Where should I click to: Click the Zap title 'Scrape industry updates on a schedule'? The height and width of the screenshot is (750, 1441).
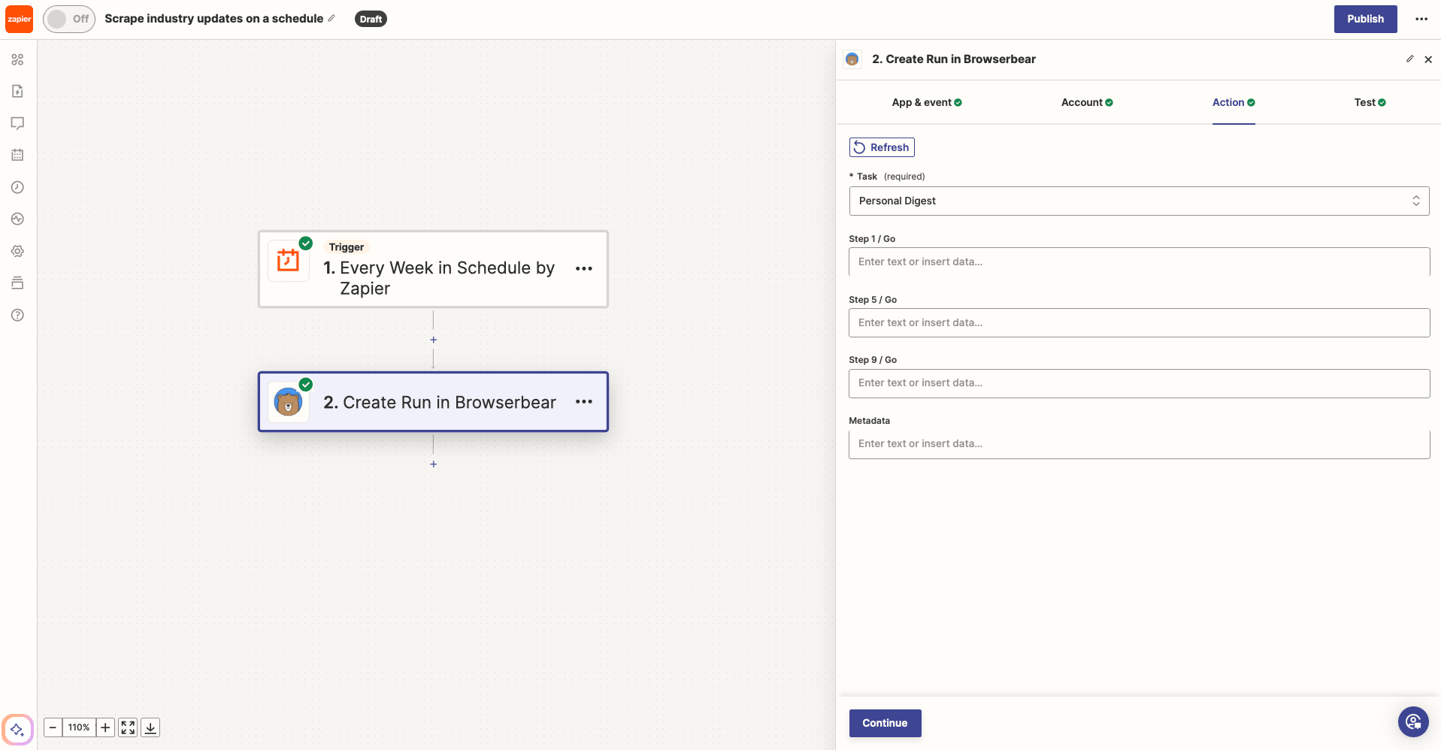pyautogui.click(x=214, y=19)
